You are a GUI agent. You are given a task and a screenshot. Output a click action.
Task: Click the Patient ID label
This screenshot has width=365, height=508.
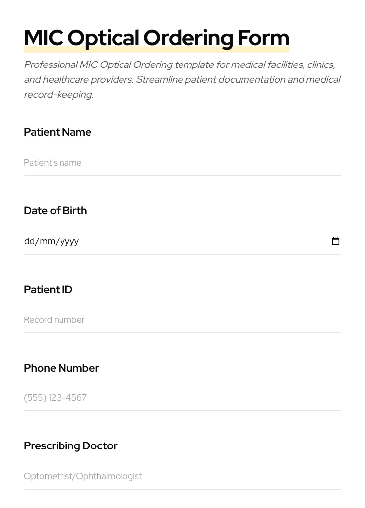48,290
